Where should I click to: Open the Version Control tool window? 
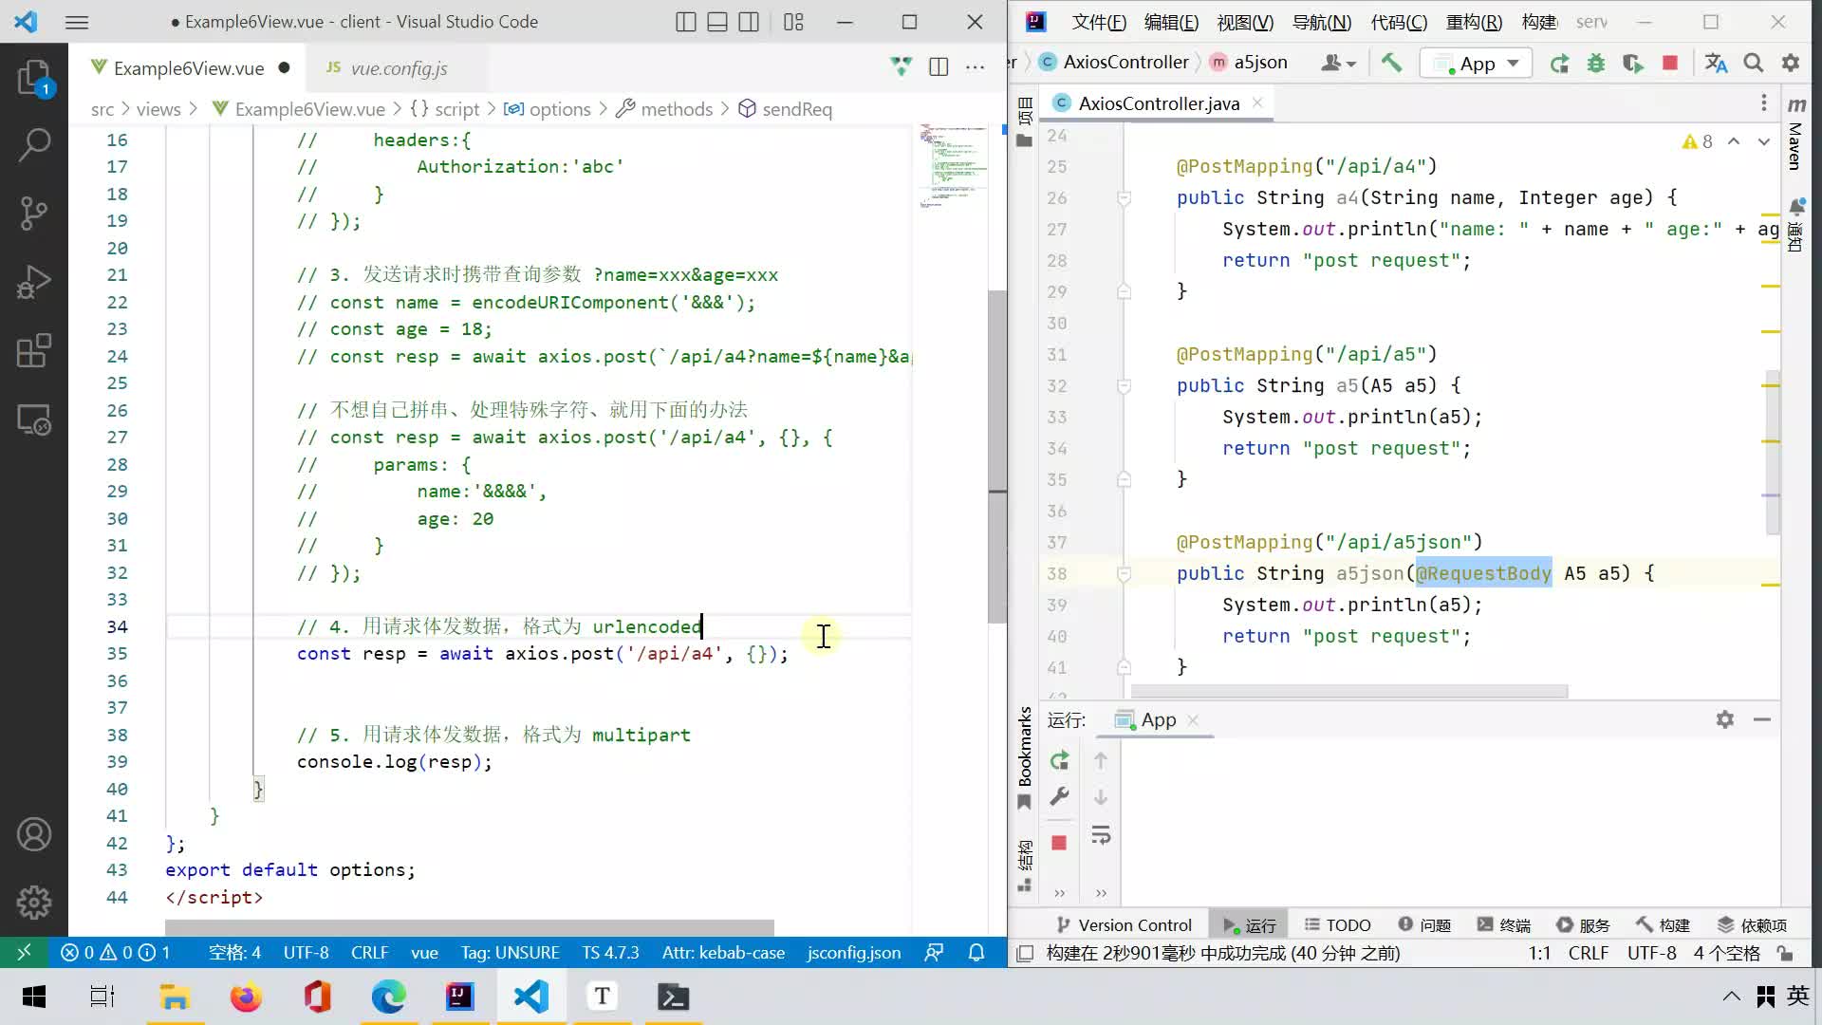(1124, 925)
